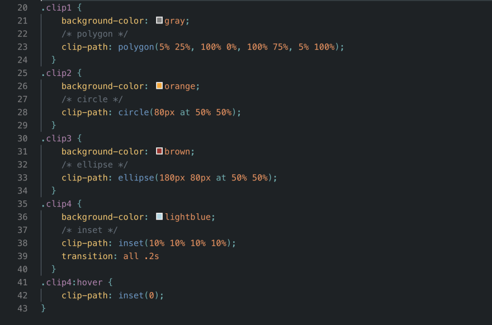This screenshot has height=325, width=492.
Task: Click the 100% 75% polygon point
Action: click(x=268, y=47)
